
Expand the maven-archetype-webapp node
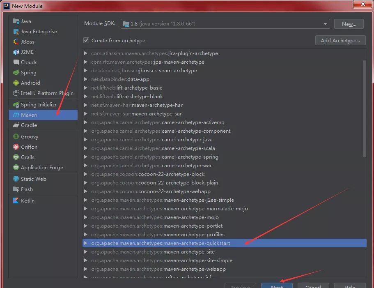[x=86, y=269]
